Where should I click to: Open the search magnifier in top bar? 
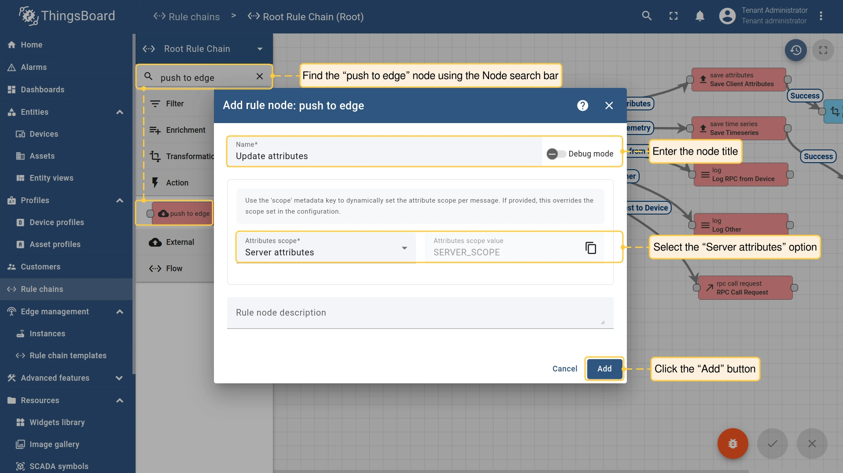coord(647,16)
